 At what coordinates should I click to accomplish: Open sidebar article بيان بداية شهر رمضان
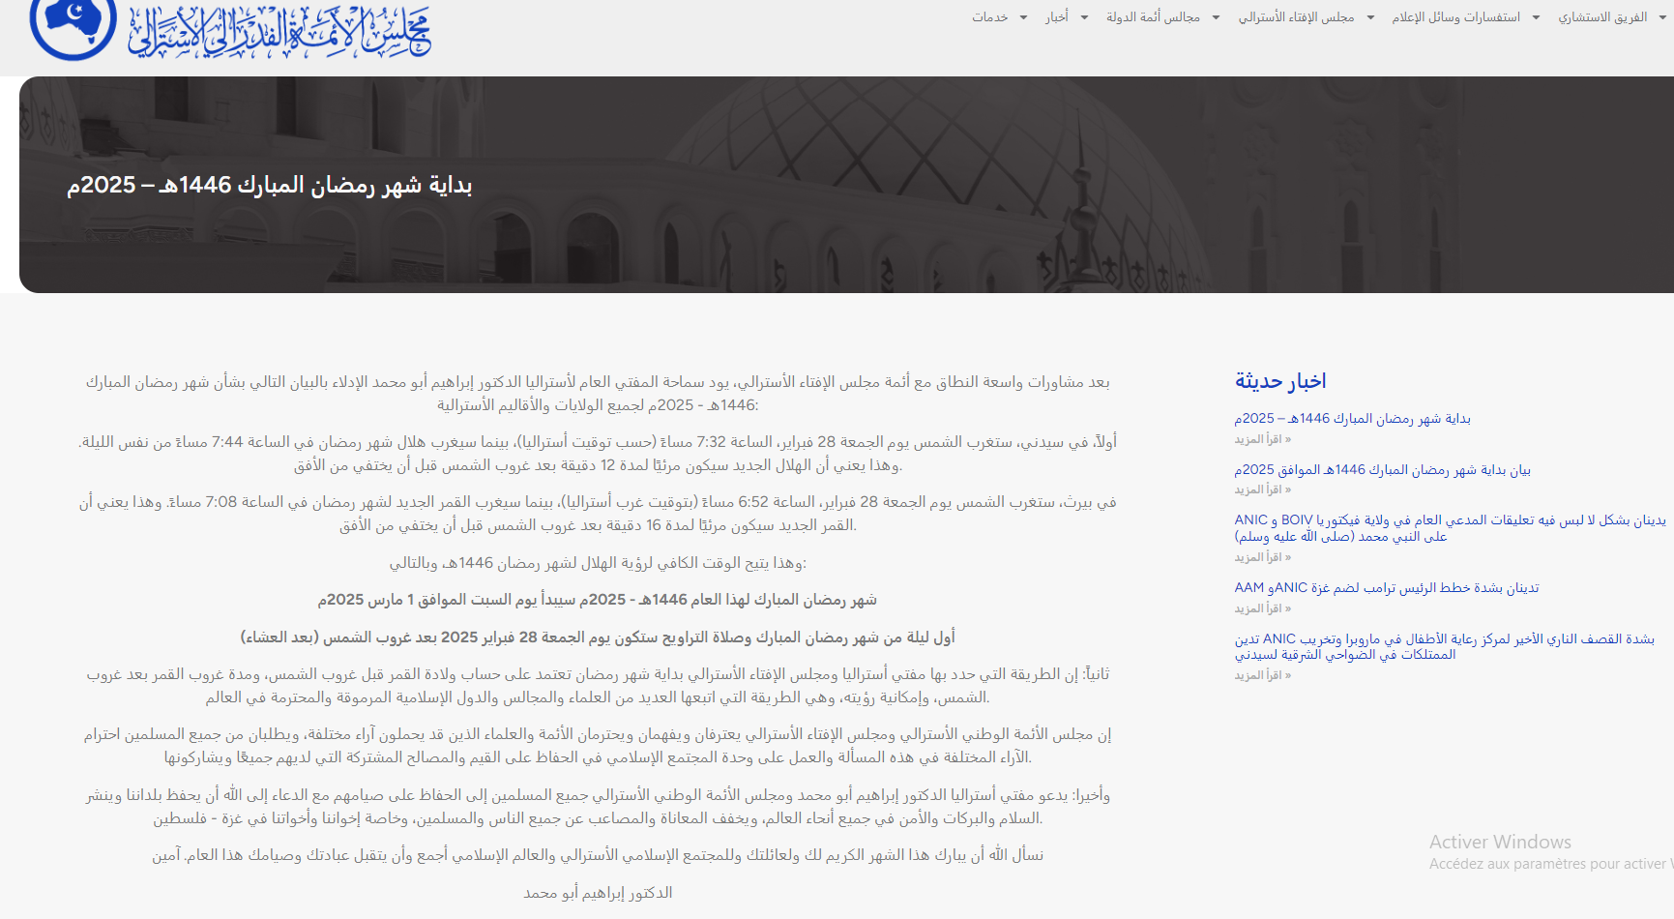(x=1382, y=470)
